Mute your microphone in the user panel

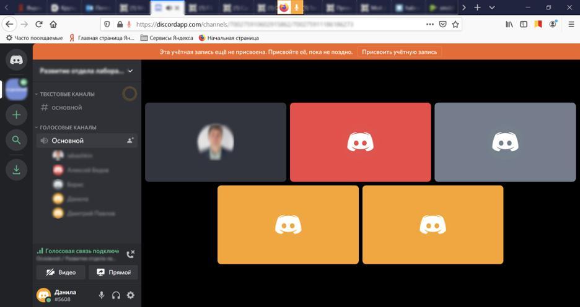click(102, 295)
